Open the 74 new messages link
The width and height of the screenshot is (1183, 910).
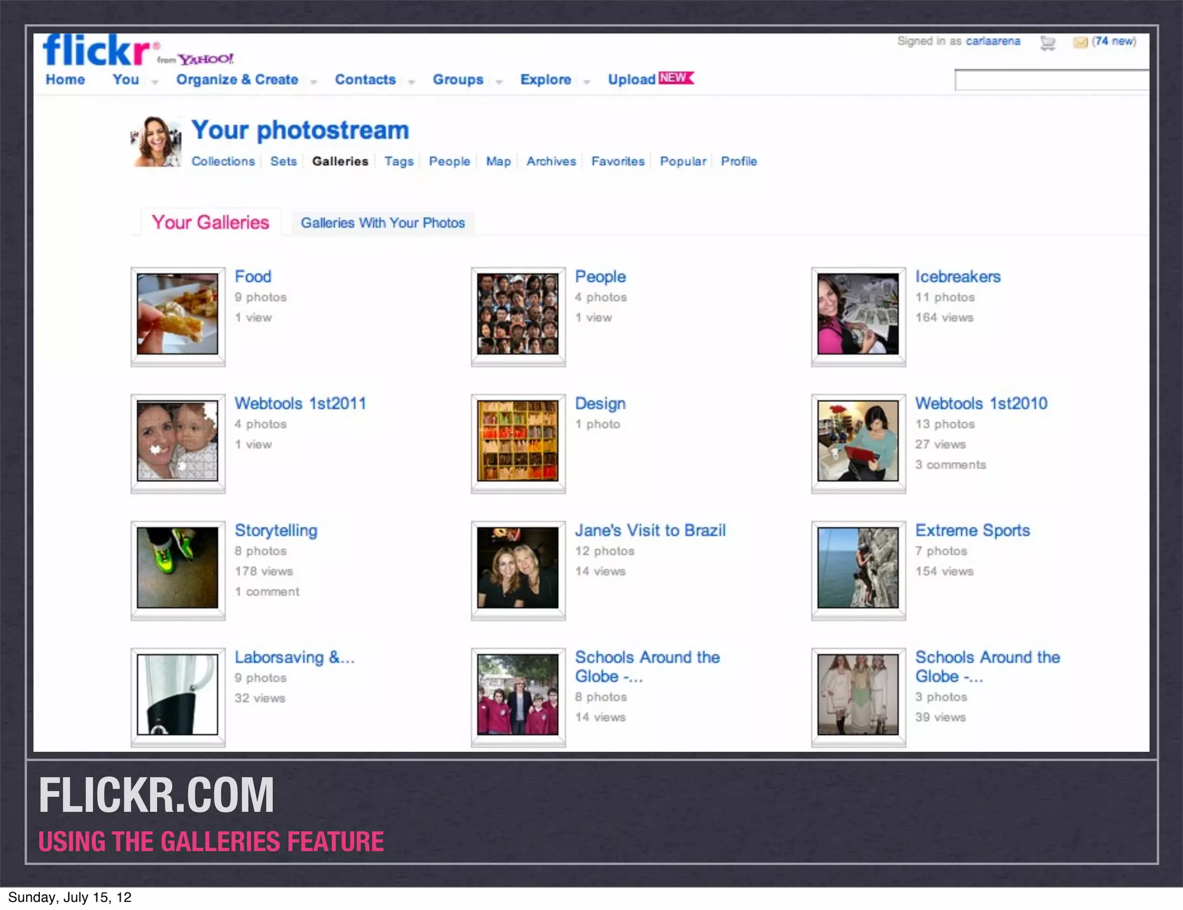[1114, 41]
